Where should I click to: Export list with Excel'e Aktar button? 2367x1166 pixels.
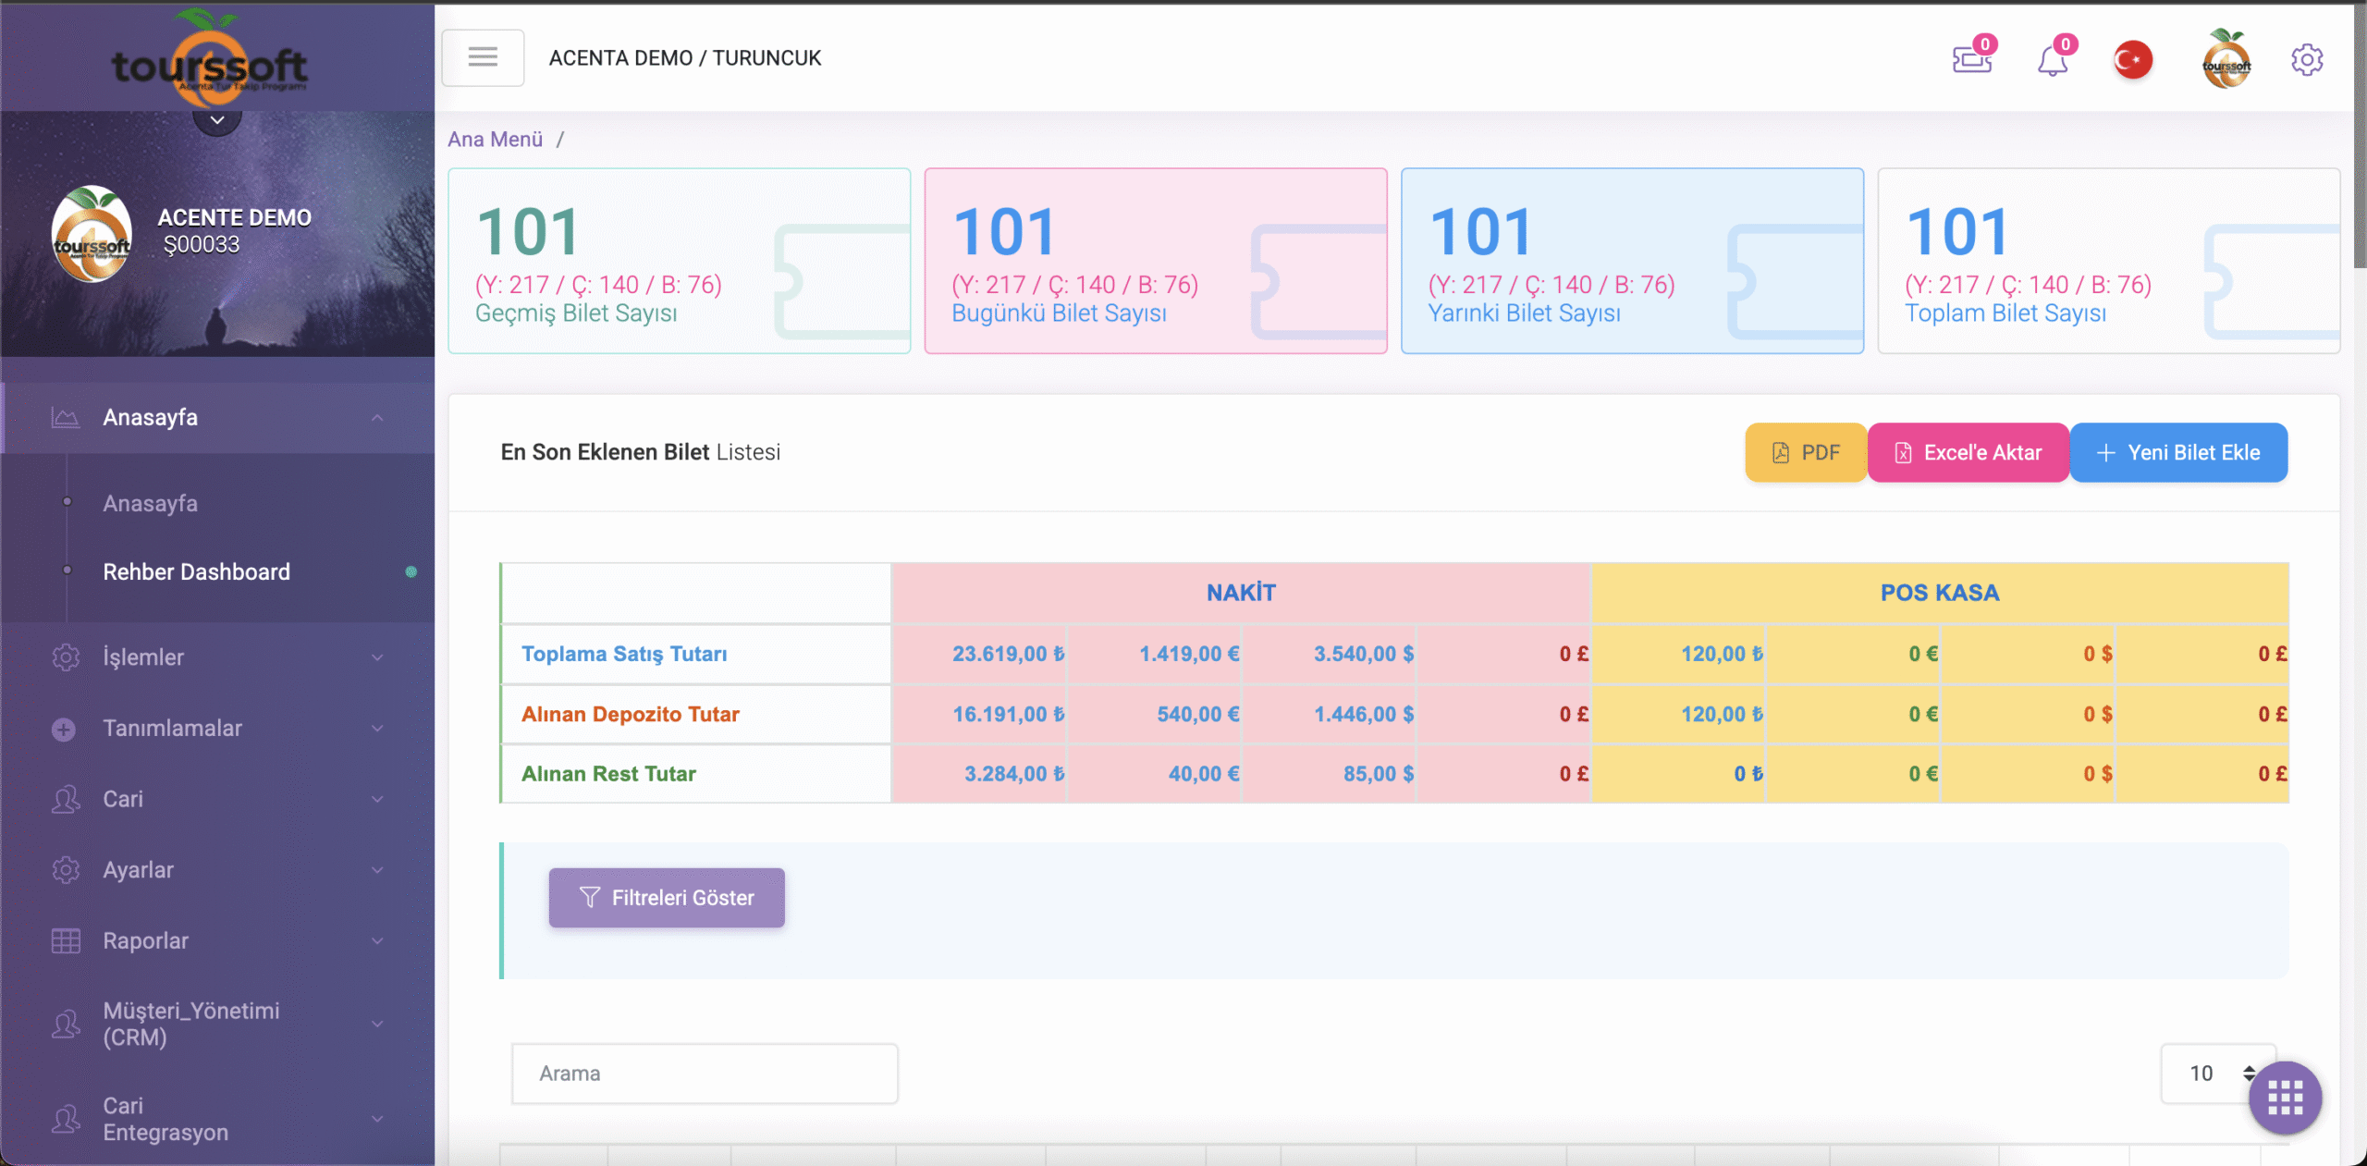[1968, 453]
